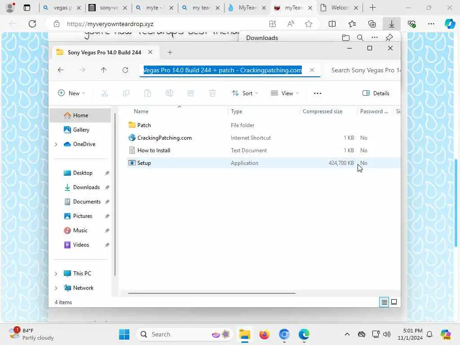Open the Sort dropdown in Explorer

245,93
